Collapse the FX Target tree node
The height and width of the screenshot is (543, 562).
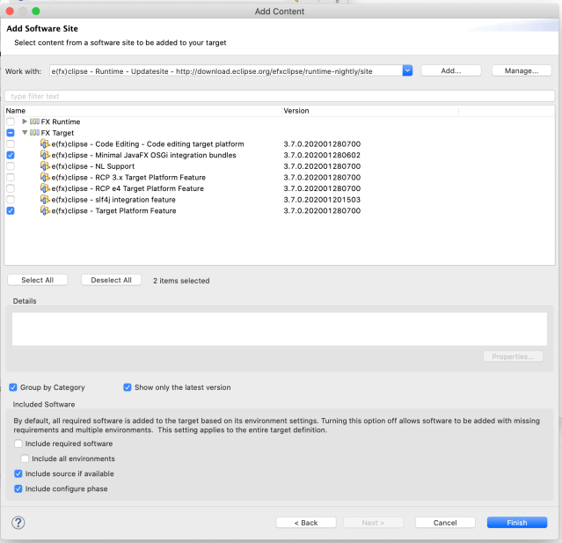tap(26, 132)
